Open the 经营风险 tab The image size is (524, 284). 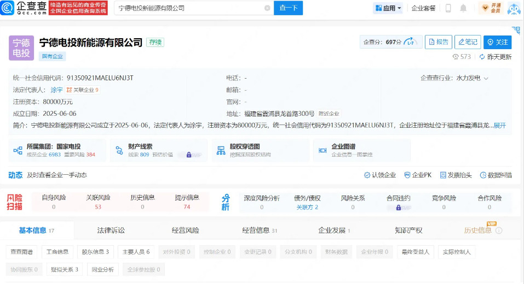tap(185, 230)
